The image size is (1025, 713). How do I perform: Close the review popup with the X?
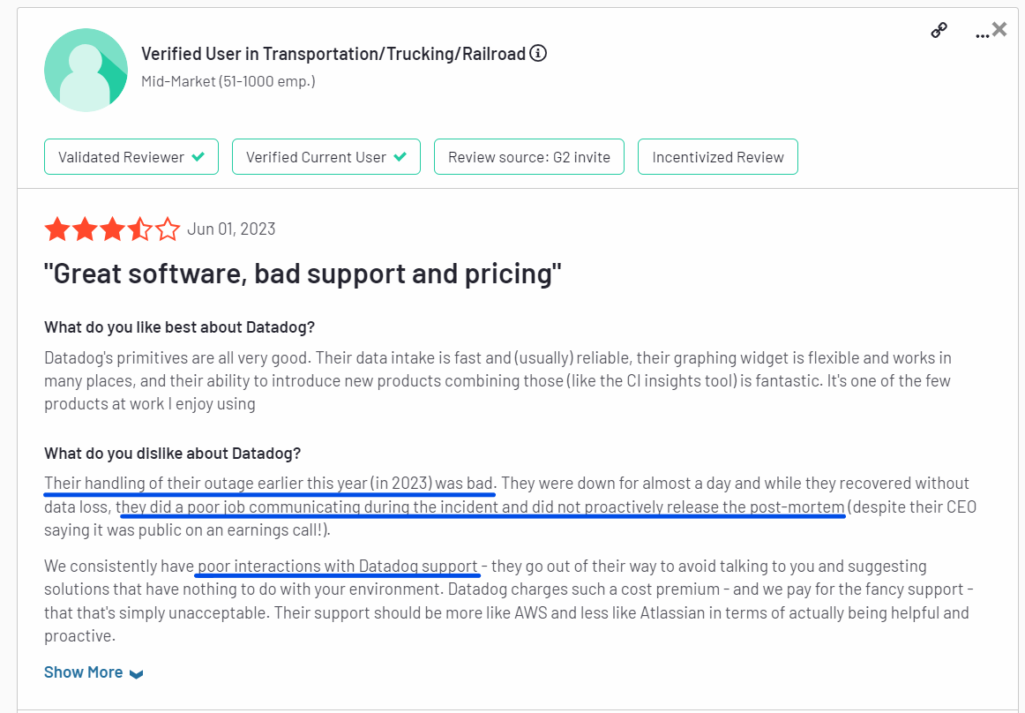pos(999,29)
